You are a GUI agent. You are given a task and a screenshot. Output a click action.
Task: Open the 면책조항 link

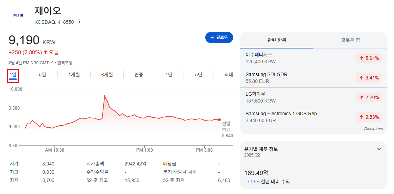(65, 63)
